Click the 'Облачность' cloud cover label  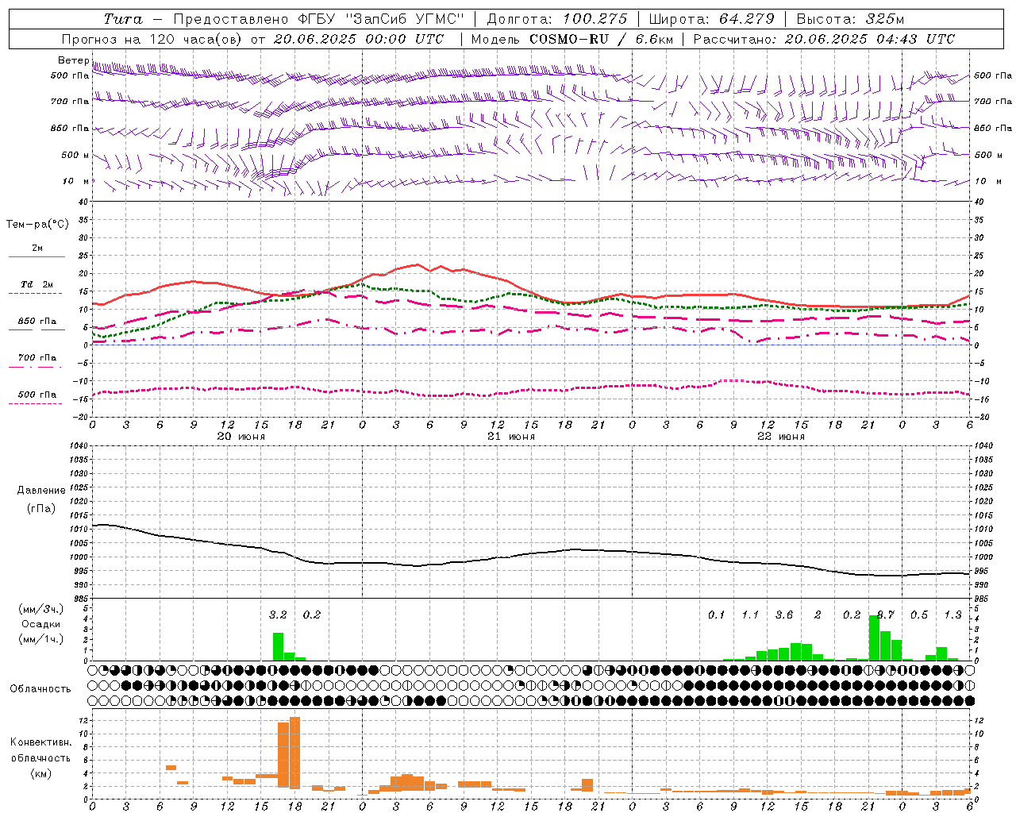(x=40, y=688)
